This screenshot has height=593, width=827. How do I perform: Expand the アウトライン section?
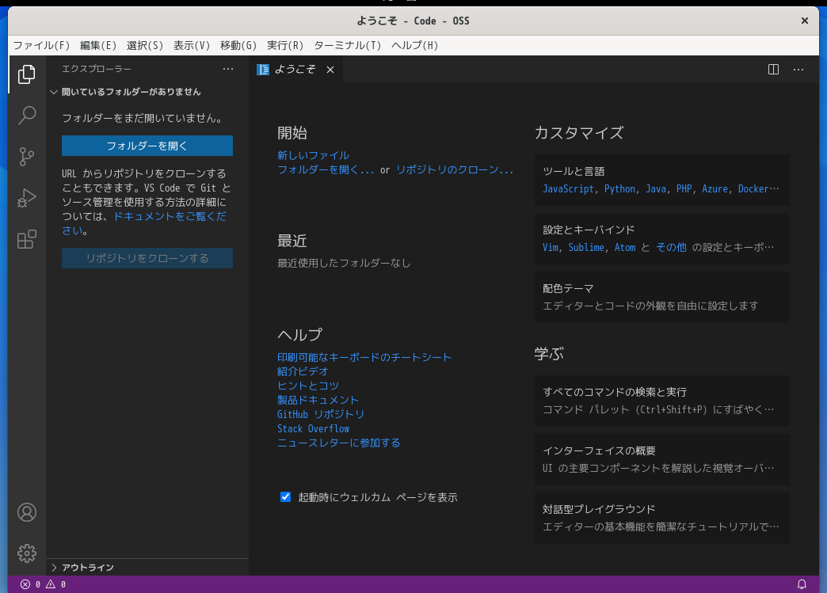pos(147,567)
